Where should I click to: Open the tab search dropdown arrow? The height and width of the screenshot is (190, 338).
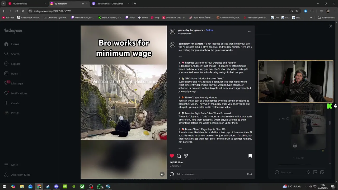[x=3, y=4]
